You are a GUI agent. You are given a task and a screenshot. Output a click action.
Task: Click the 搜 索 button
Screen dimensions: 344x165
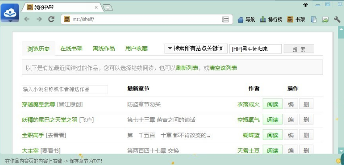point(299,49)
